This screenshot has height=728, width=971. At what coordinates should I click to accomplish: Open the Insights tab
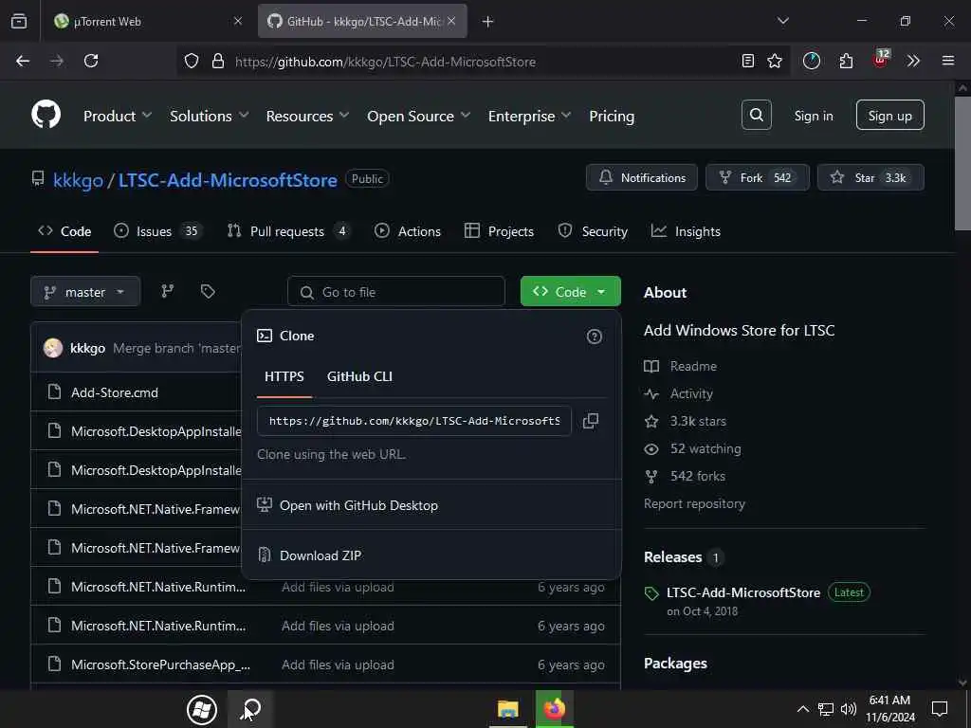pyautogui.click(x=687, y=231)
